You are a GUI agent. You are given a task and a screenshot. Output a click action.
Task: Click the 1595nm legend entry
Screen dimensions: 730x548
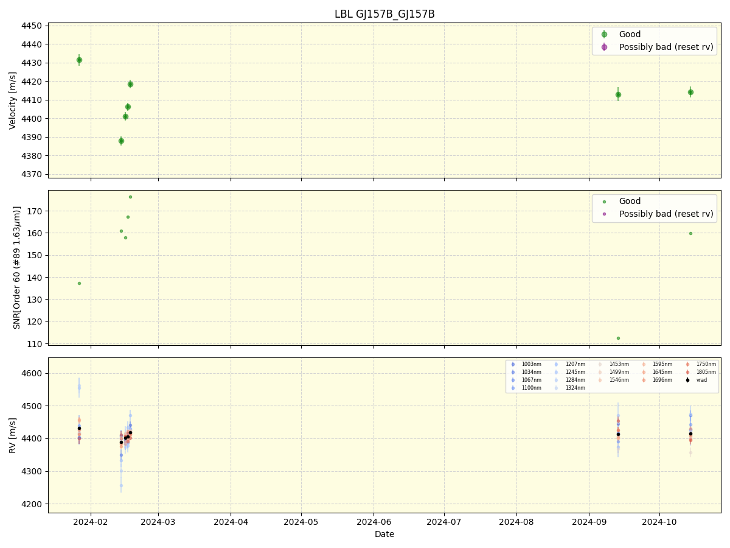coord(657,364)
